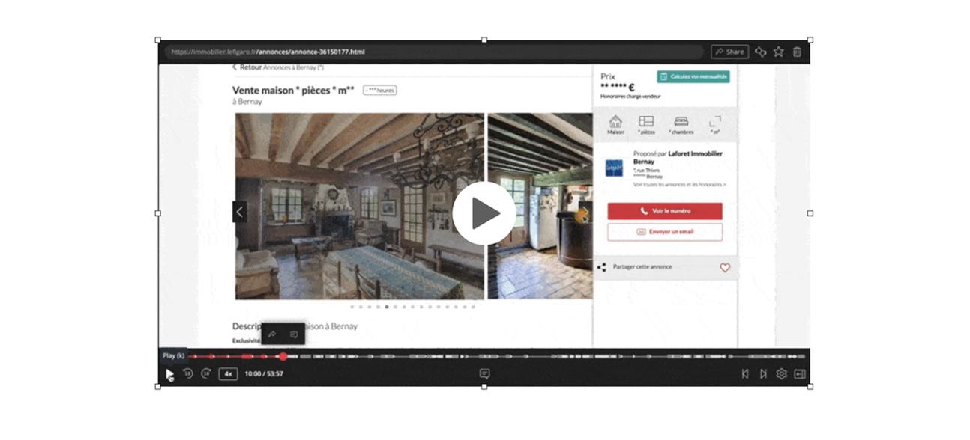The width and height of the screenshot is (970, 440).
Task: Jump to next session with skip-forward icon
Action: click(x=762, y=374)
